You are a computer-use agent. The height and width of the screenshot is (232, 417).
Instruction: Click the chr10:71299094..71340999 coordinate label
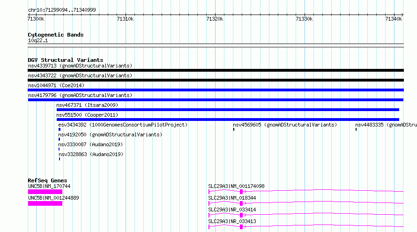(x=62, y=10)
